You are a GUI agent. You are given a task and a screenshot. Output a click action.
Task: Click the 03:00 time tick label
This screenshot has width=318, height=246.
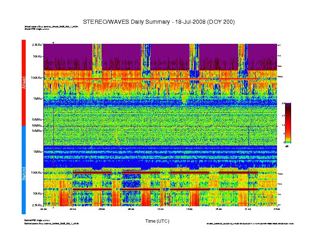point(73,209)
